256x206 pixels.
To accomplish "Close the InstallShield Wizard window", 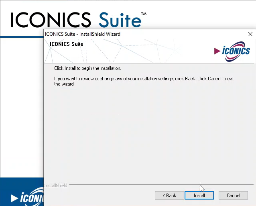I will pos(250,34).
